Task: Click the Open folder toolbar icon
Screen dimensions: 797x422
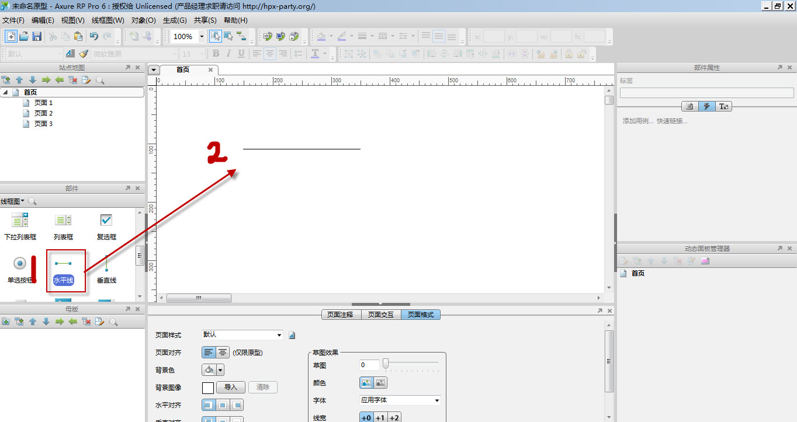Action: [x=24, y=36]
